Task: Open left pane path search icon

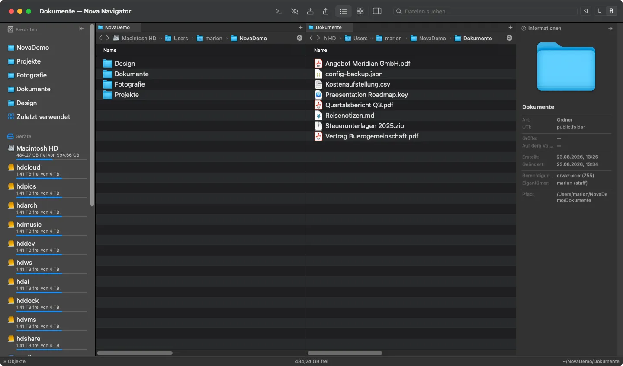Action: point(299,38)
